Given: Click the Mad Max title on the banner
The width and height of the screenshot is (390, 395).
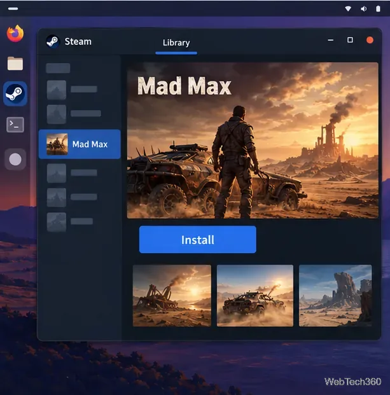Looking at the screenshot, I should (184, 86).
